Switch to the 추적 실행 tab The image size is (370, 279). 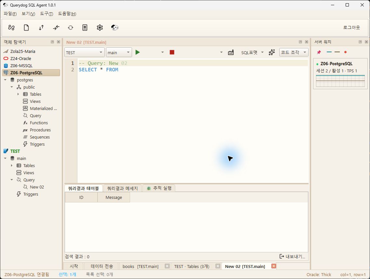pos(159,188)
